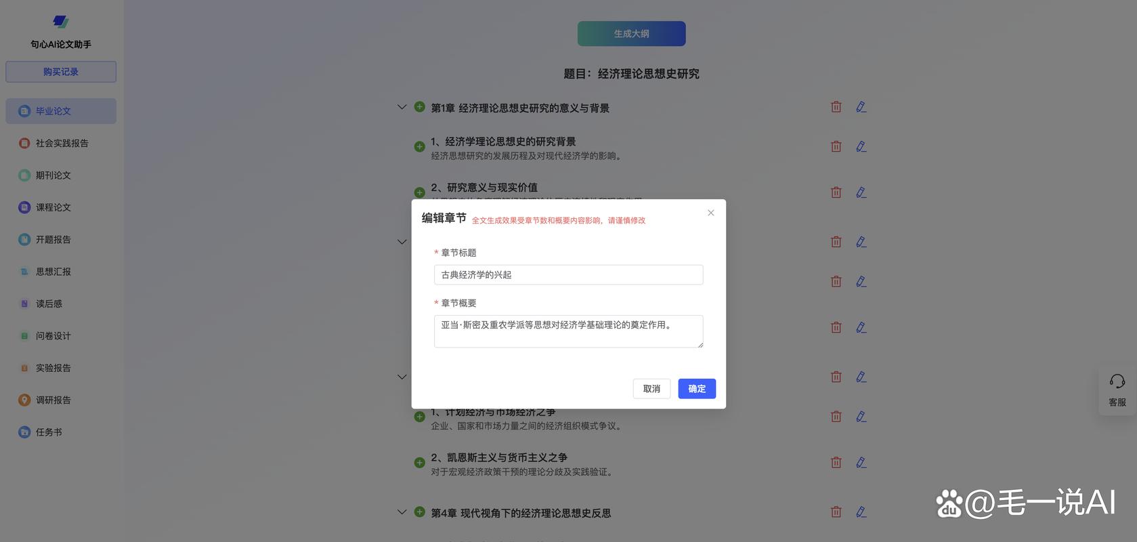Open 读后感 in the sidebar
1137x542 pixels.
click(61, 304)
